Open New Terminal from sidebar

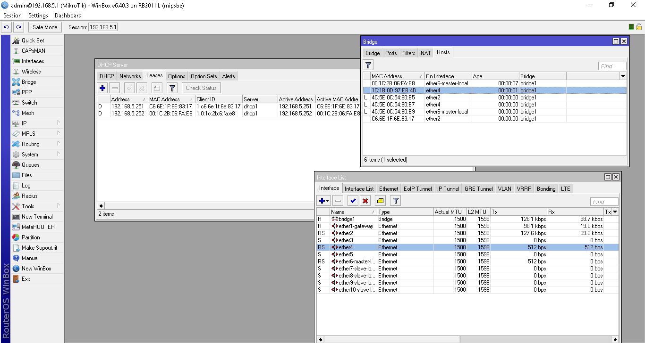[x=37, y=216]
